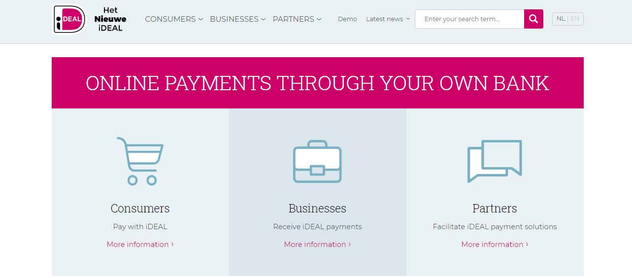This screenshot has height=278, width=632.
Task: Click More information under Partners
Action: coord(495,244)
